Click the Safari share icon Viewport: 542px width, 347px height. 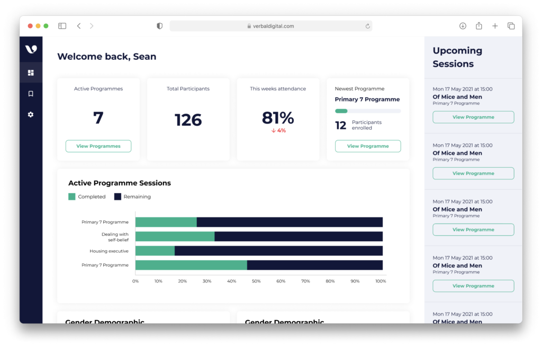tap(478, 25)
